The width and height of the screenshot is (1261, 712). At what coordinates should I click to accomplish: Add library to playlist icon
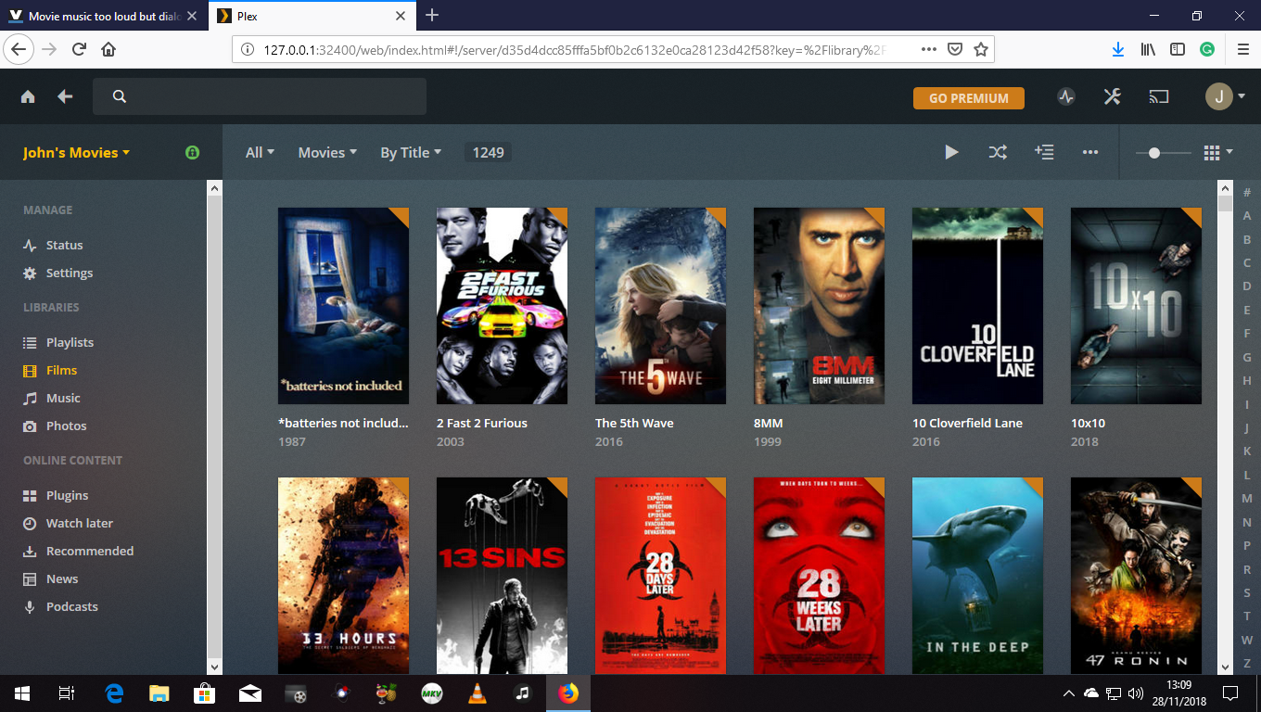pos(1044,152)
